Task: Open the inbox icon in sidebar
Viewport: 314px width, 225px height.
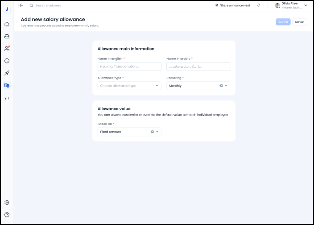Action: (x=7, y=36)
